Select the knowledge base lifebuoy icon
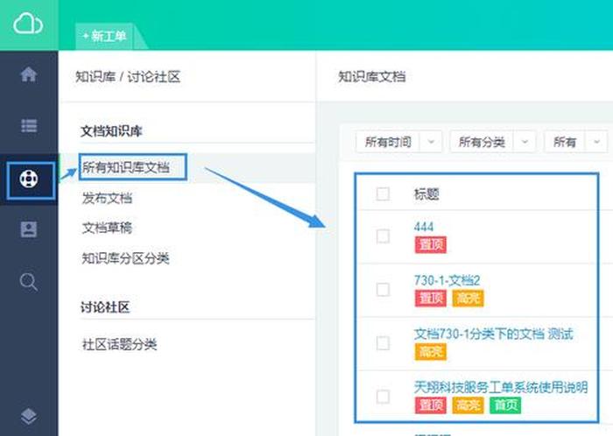 click(x=29, y=179)
